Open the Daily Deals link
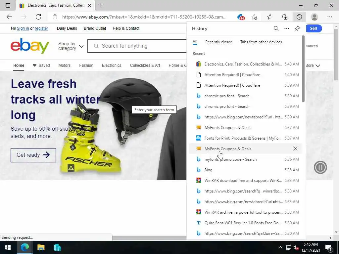The width and height of the screenshot is (339, 254). 67,28
